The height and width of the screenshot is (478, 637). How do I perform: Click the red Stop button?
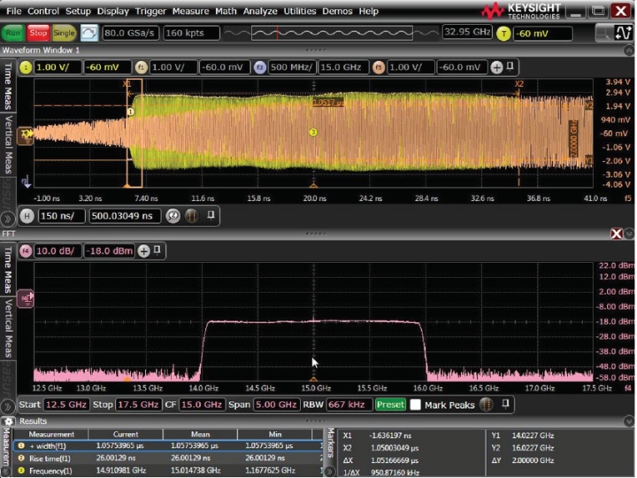pos(38,33)
